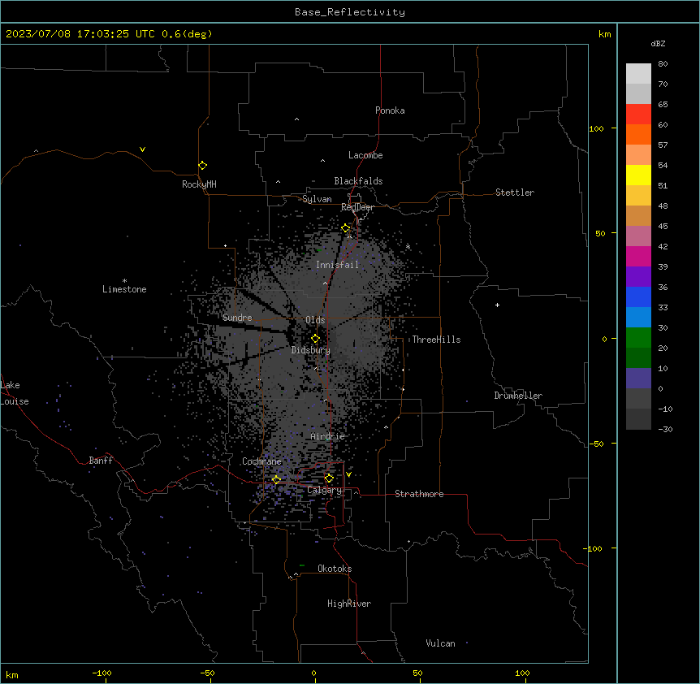Click the light gray 80 dBZ color swatch
Image resolution: width=700 pixels, height=684 pixels.
point(638,73)
